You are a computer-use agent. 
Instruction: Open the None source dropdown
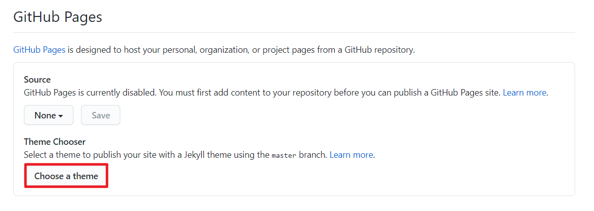click(x=48, y=115)
